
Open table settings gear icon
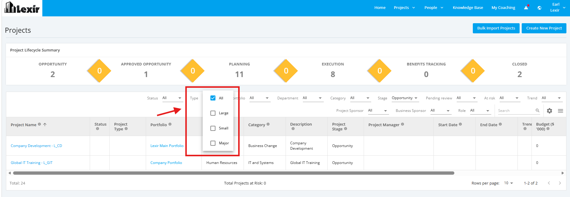[x=549, y=111]
